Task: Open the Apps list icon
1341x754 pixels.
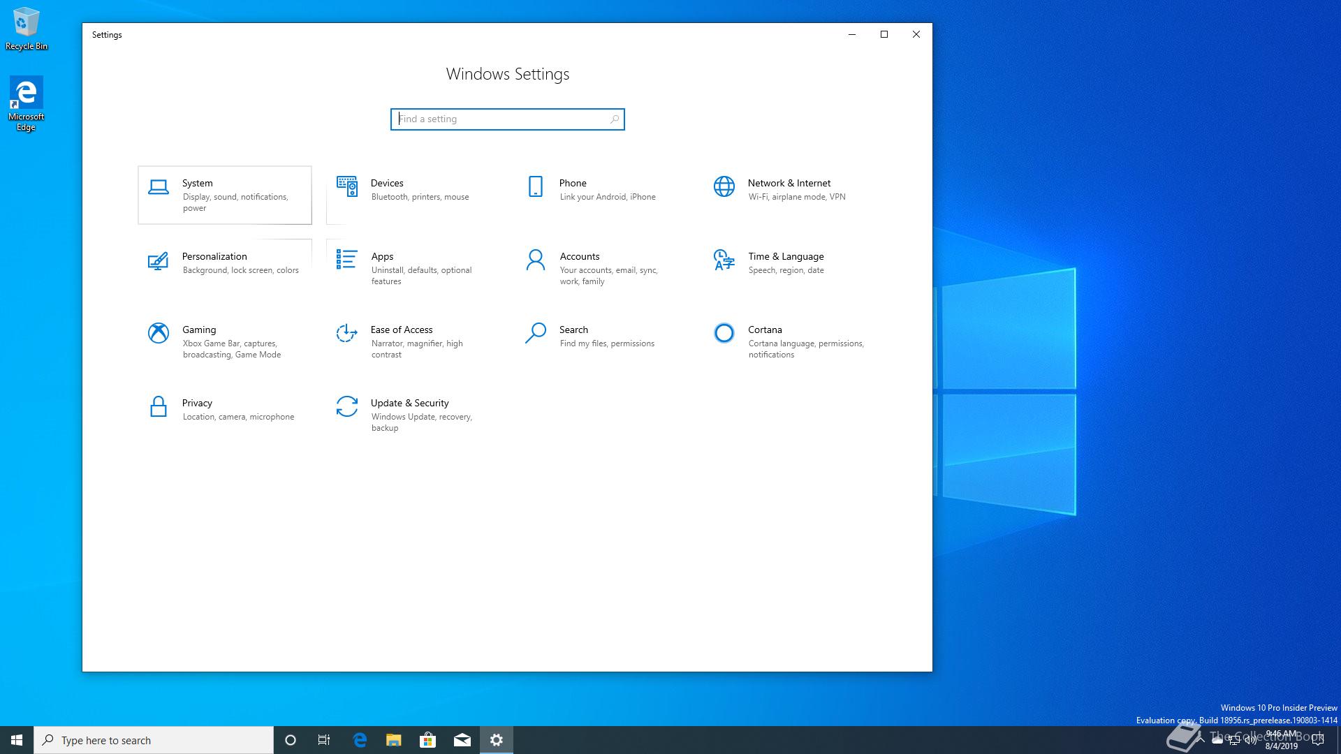Action: tap(346, 259)
